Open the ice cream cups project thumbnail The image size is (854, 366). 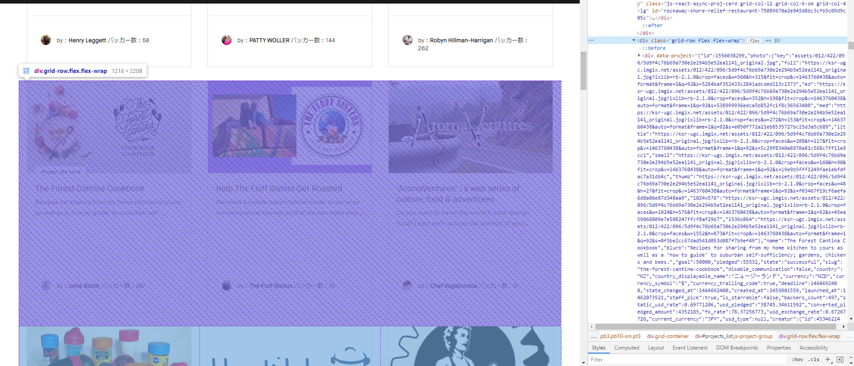pos(109,346)
